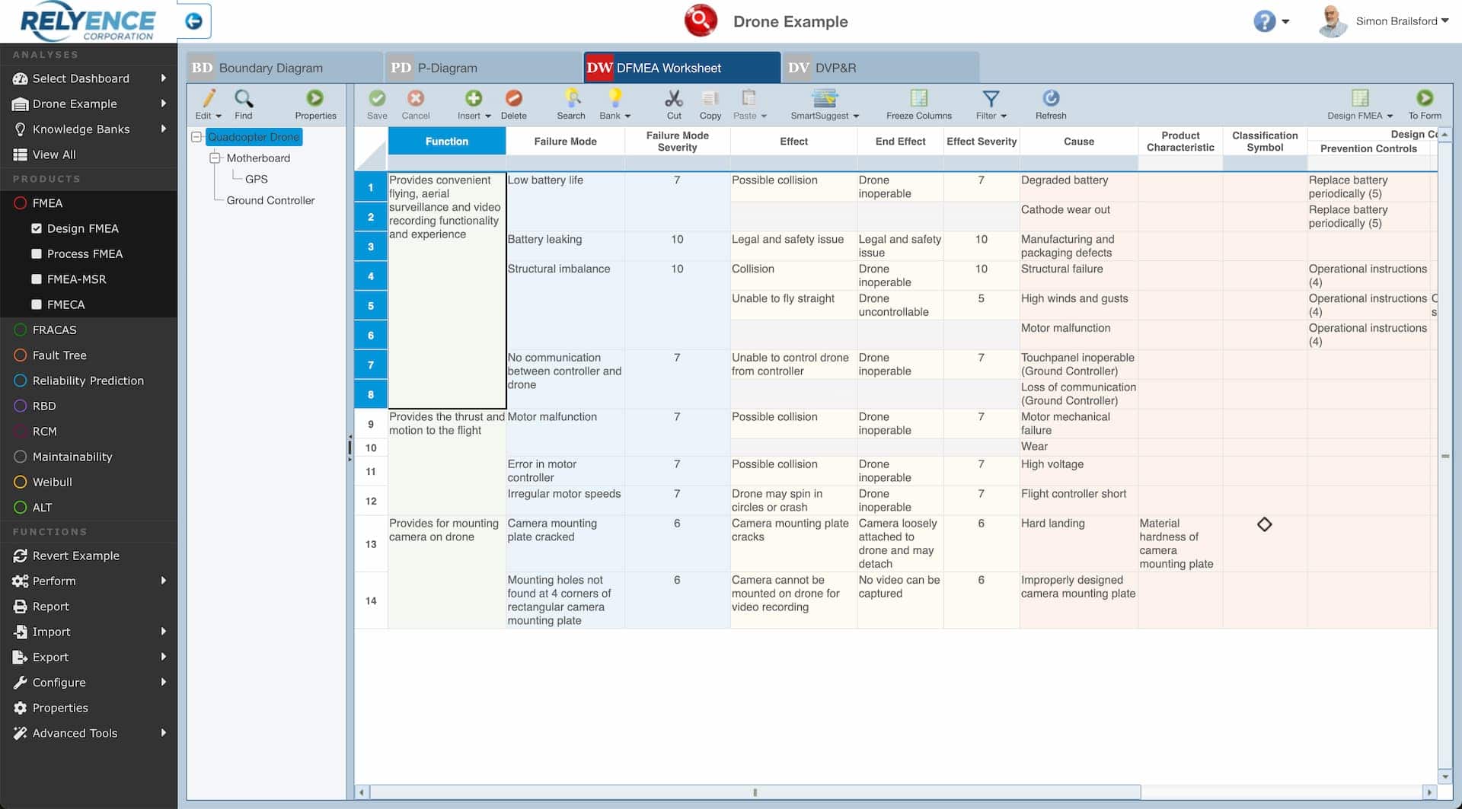Collapse the Quadcopter Drone tree node

click(x=198, y=137)
